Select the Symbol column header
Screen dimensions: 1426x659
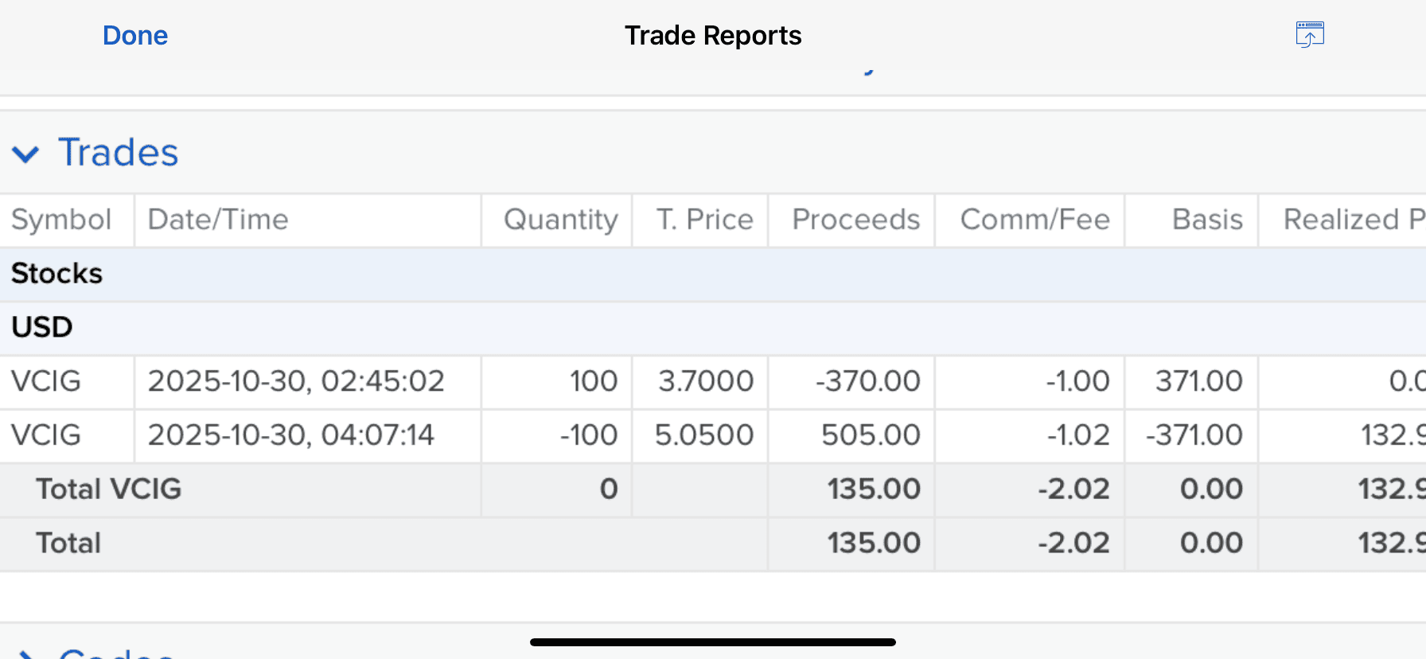coord(61,220)
